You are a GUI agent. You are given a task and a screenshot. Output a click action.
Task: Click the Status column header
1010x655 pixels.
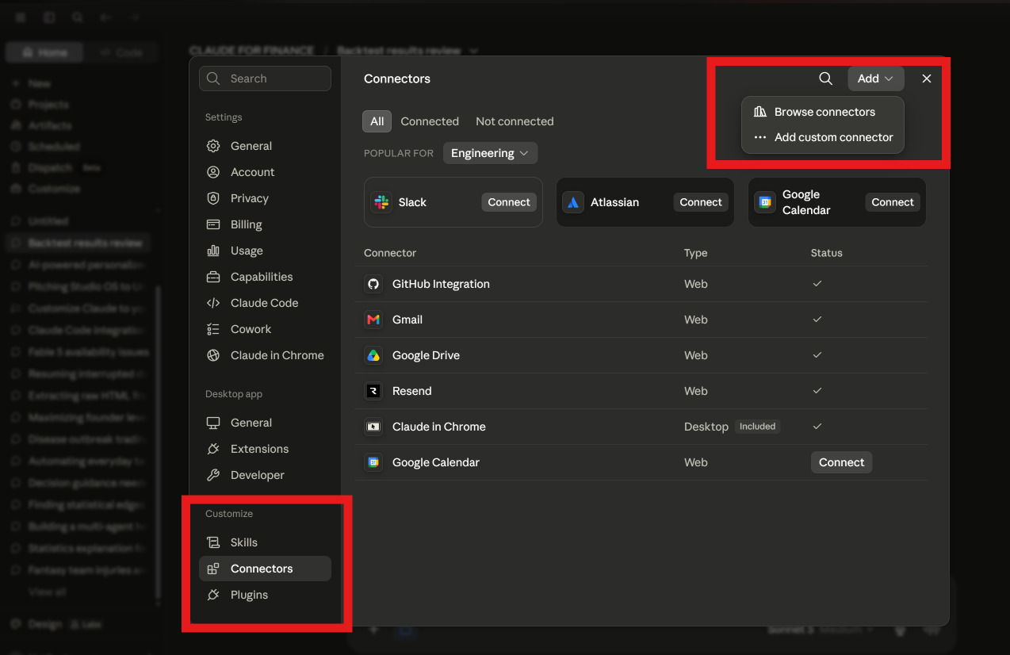(826, 253)
